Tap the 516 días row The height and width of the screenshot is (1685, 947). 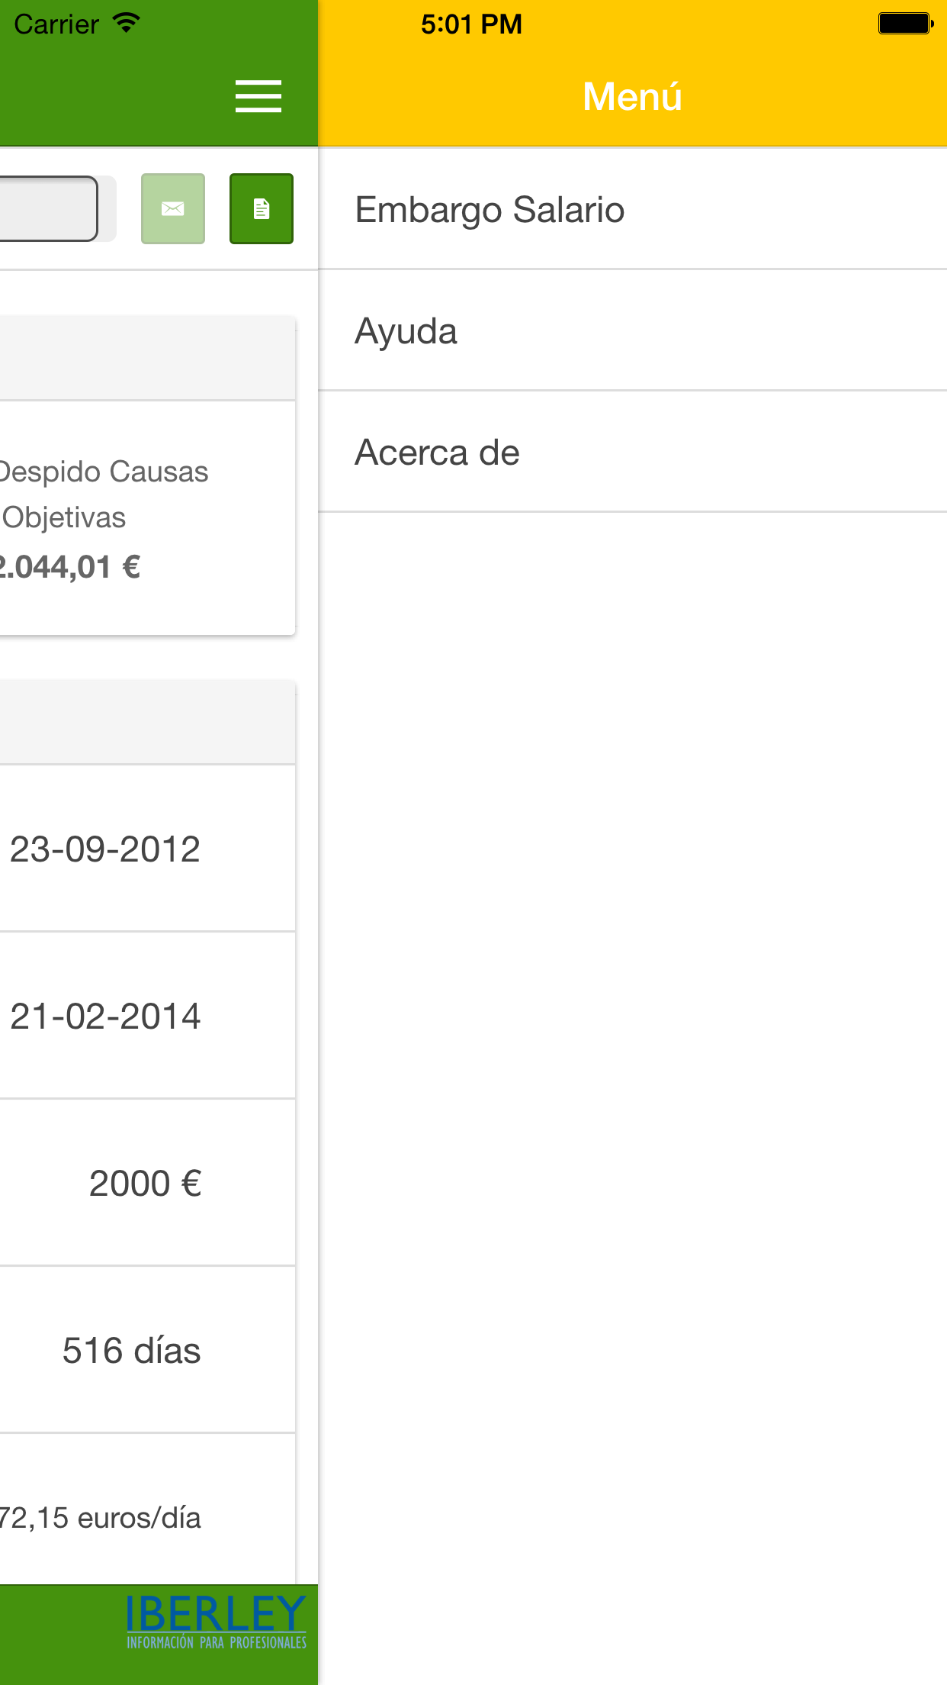(147, 1350)
